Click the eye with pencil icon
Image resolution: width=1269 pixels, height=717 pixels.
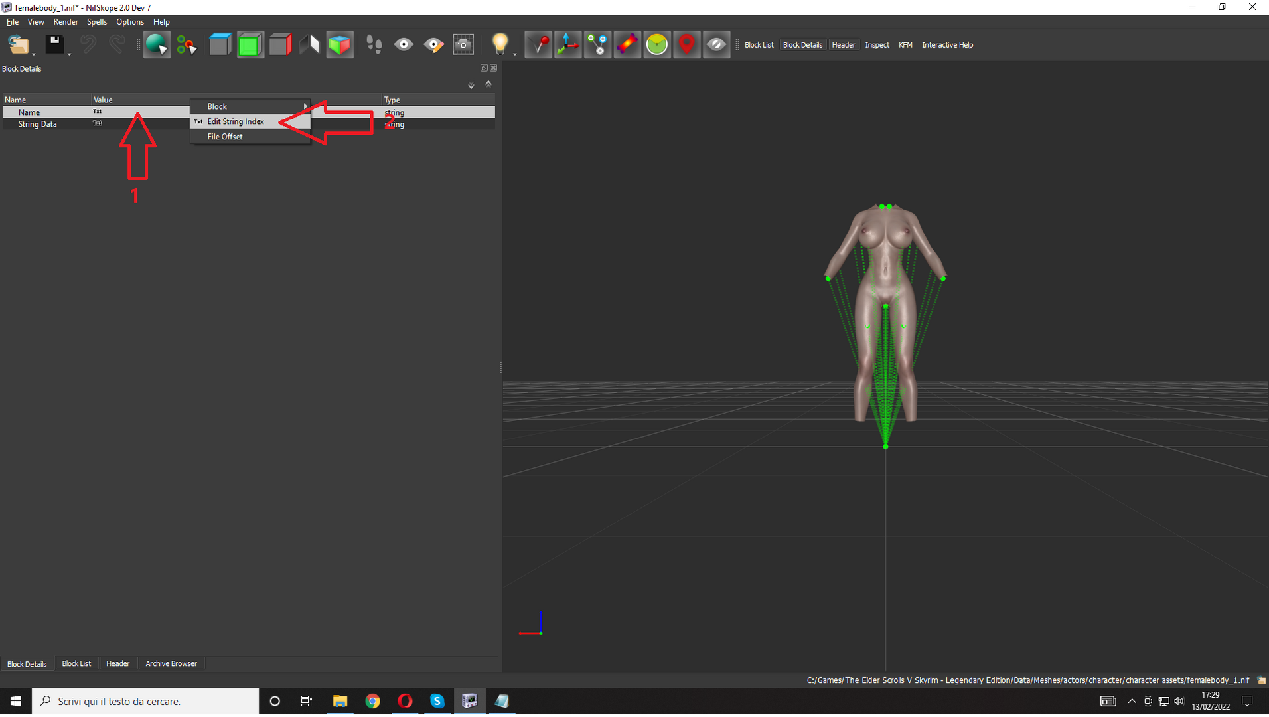pos(433,44)
